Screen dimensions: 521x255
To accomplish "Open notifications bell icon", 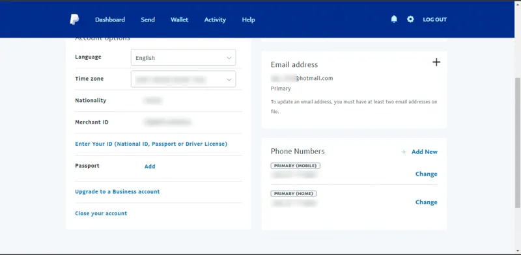I will 394,20.
